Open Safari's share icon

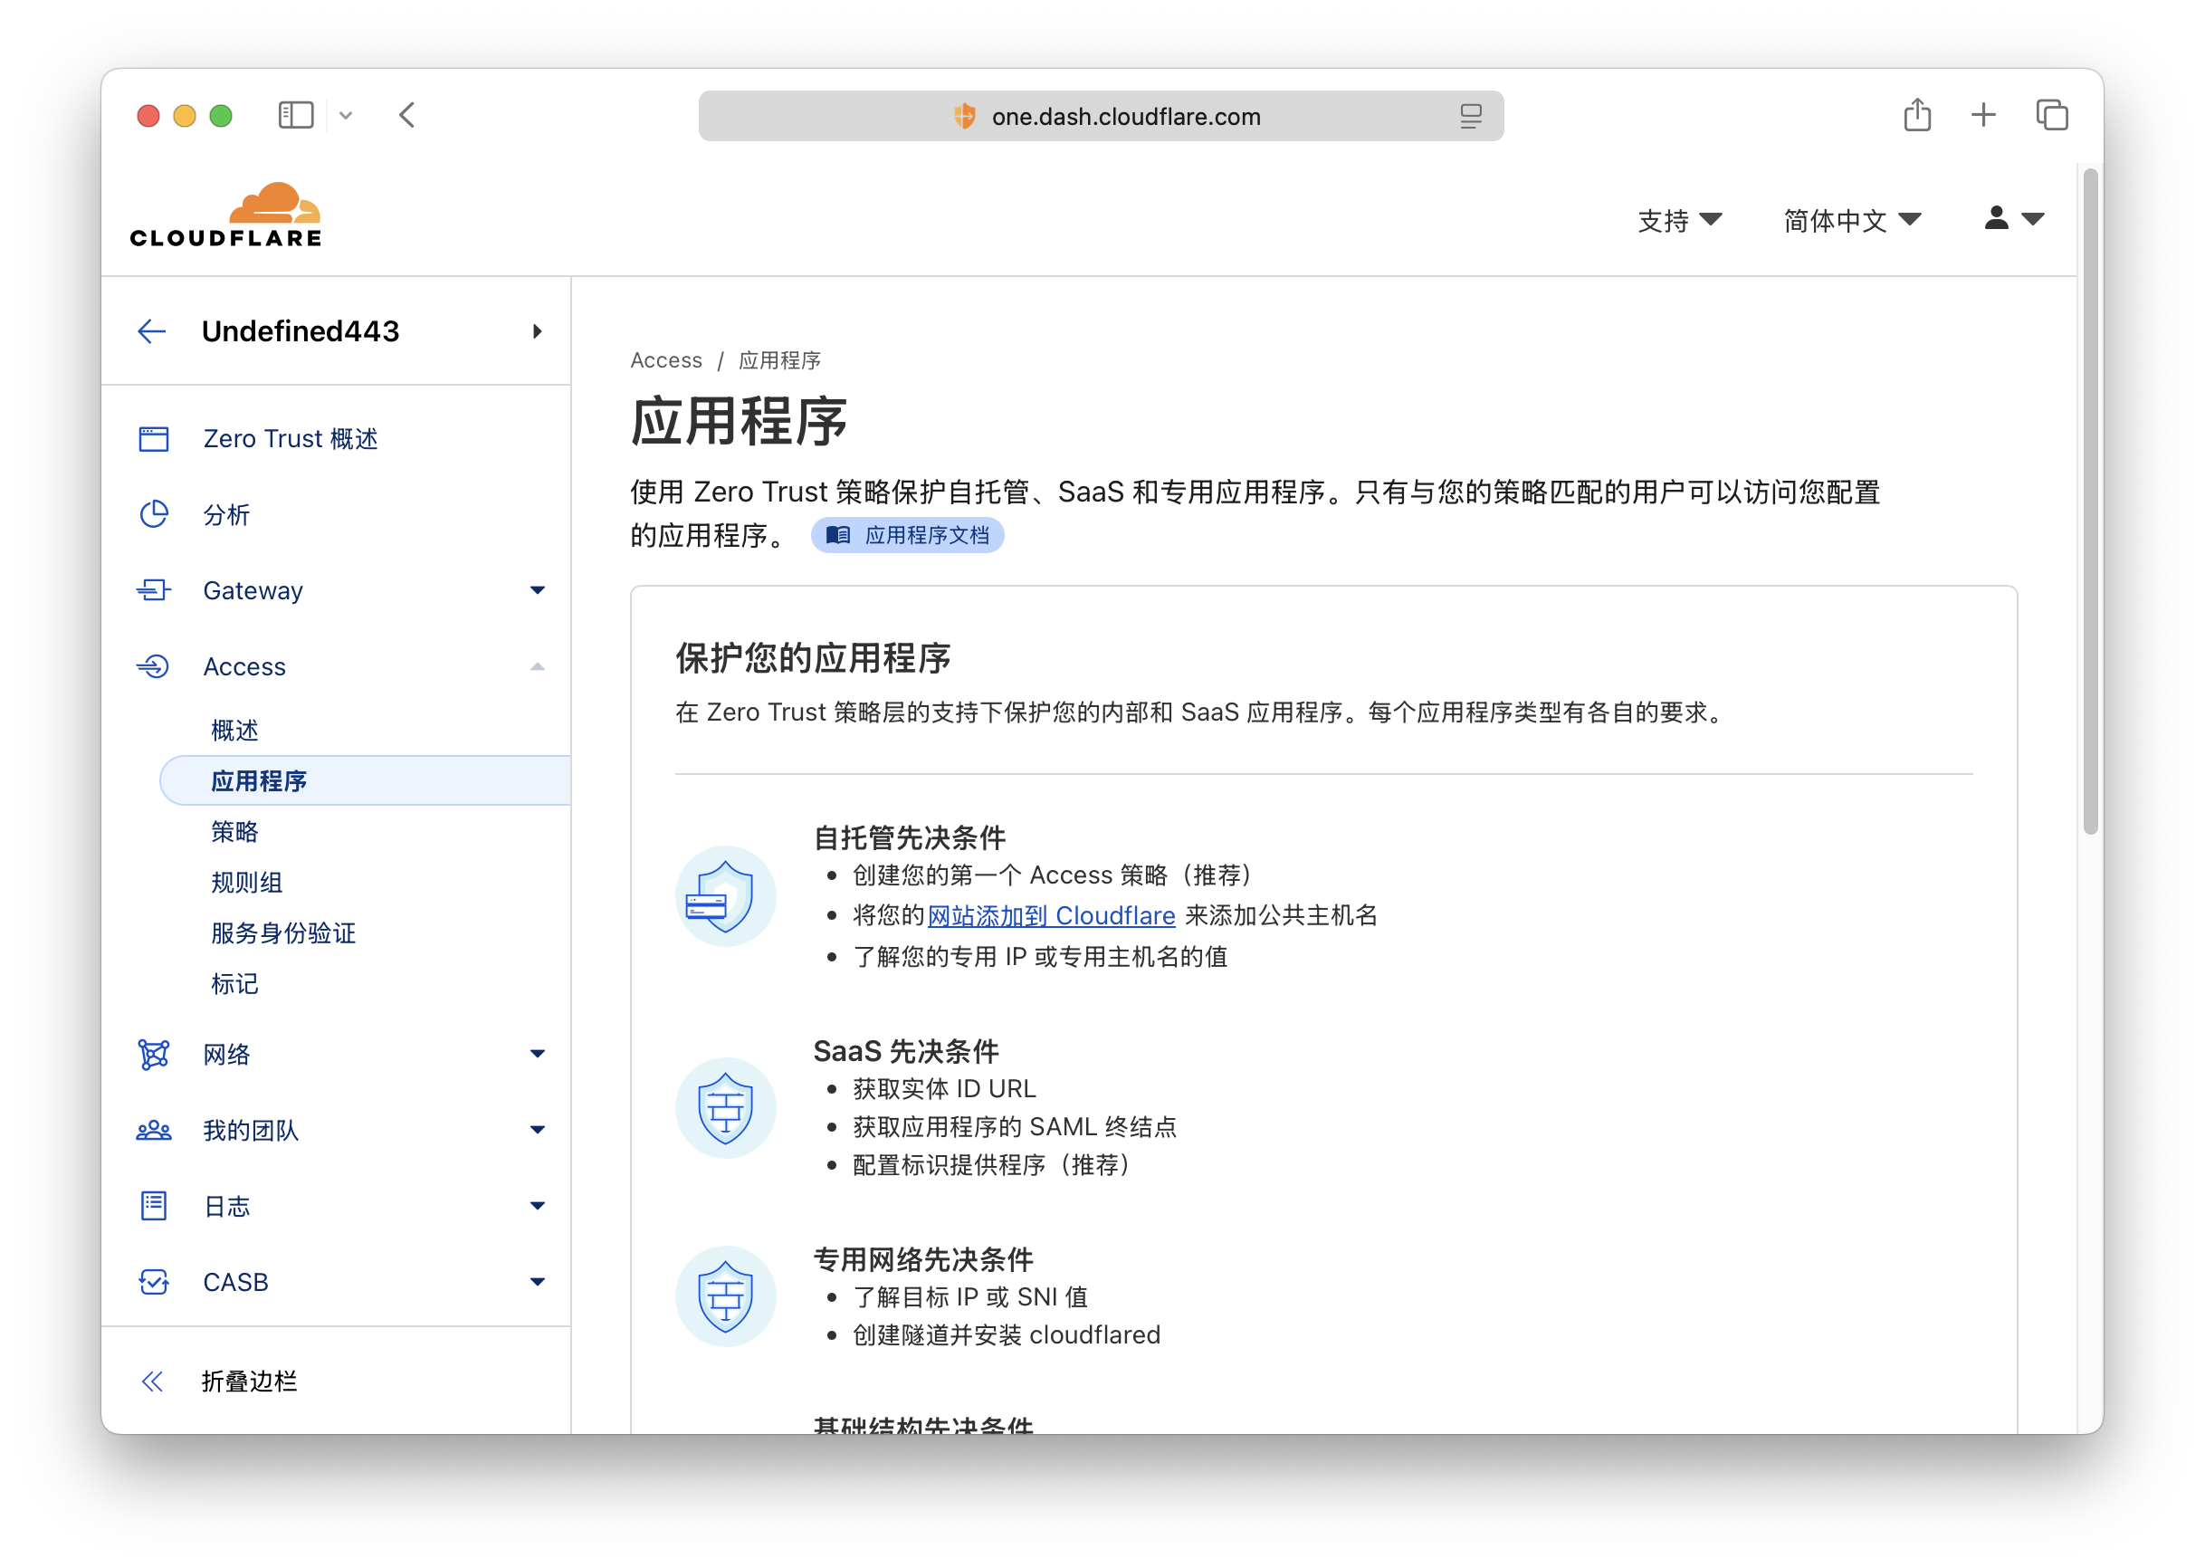(1916, 116)
